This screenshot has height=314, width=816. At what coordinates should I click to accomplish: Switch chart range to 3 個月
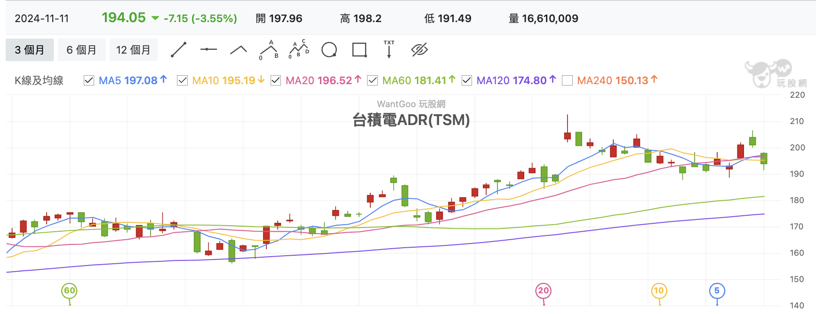[x=30, y=50]
